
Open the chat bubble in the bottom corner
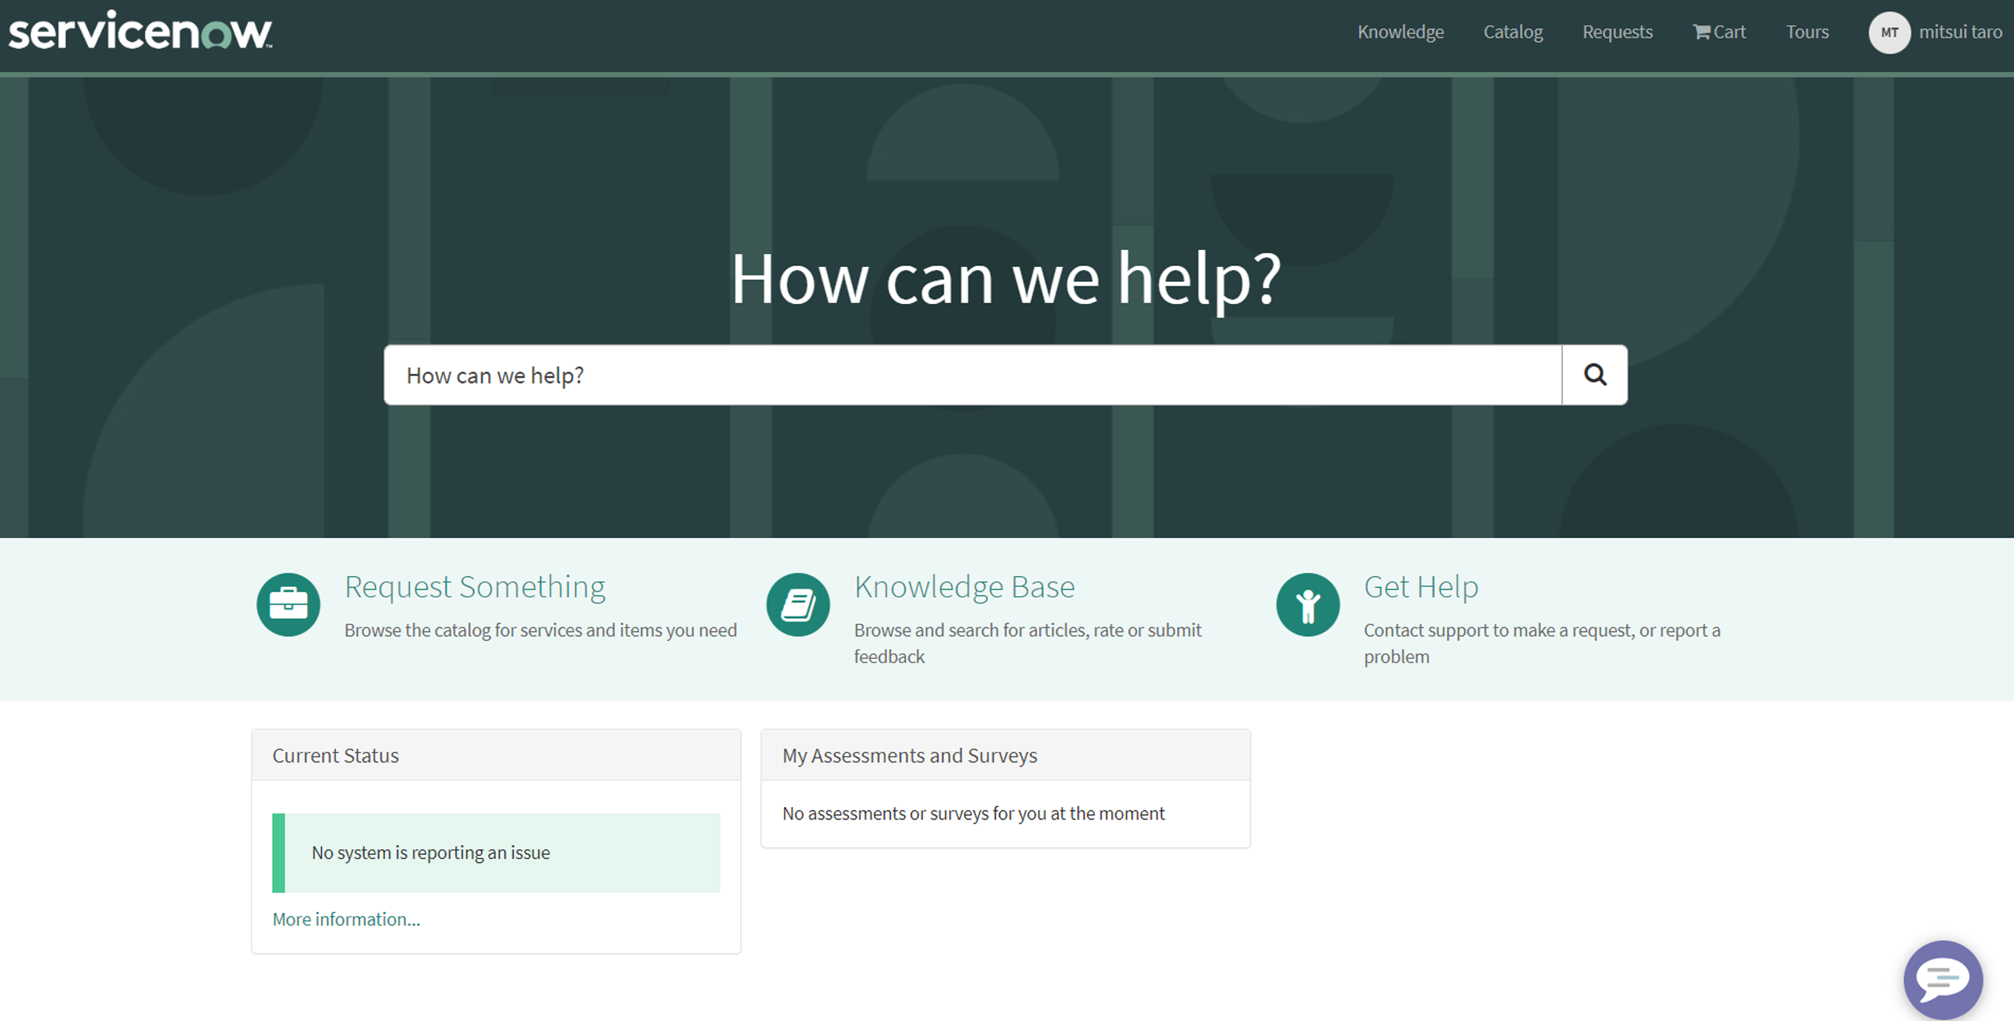(1944, 979)
